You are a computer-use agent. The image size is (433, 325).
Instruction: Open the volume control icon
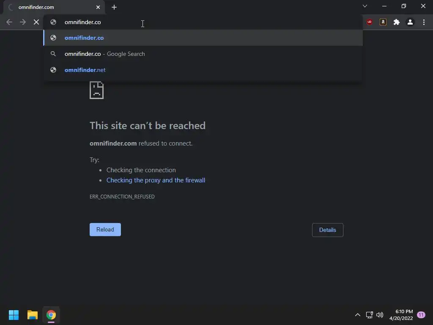coord(380,315)
